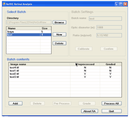Click size value 4 for test batch

[42, 35]
